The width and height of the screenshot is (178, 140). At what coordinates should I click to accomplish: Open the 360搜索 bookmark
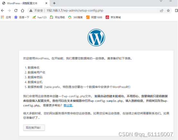click(76, 17)
